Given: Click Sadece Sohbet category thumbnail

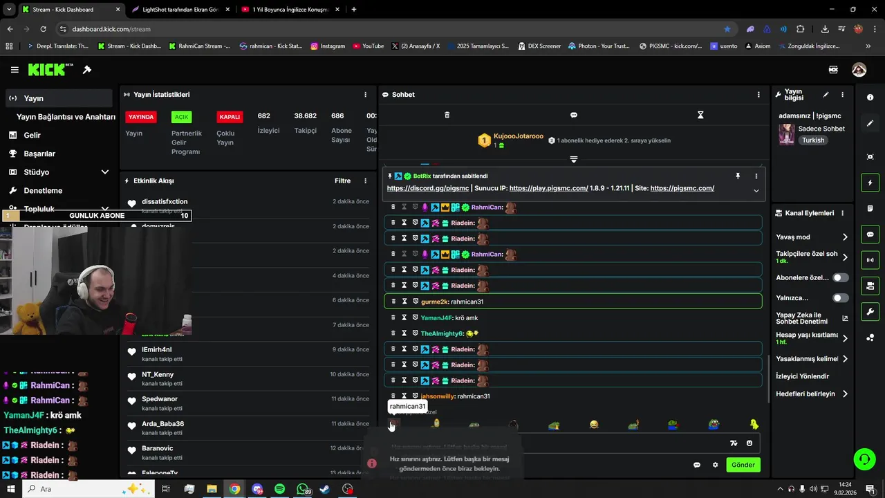Looking at the screenshot, I should 787,134.
